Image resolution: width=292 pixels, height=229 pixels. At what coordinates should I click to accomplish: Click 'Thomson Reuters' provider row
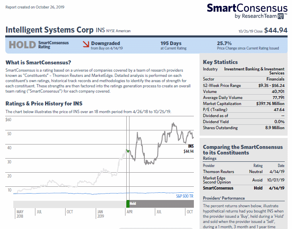click(x=244, y=171)
